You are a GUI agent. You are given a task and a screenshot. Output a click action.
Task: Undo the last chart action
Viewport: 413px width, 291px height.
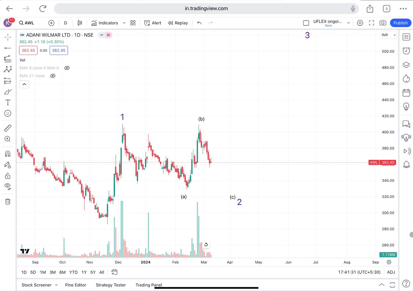pyautogui.click(x=199, y=23)
